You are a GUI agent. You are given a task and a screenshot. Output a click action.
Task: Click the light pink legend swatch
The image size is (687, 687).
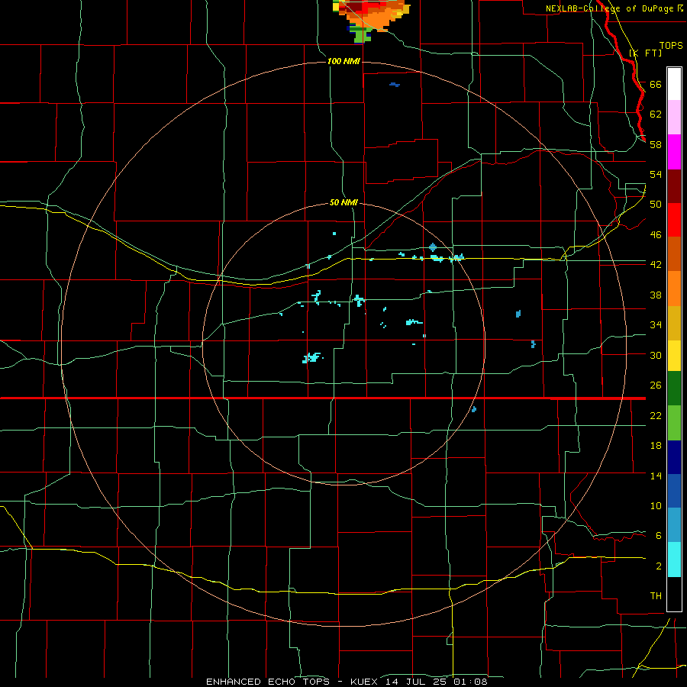click(674, 117)
